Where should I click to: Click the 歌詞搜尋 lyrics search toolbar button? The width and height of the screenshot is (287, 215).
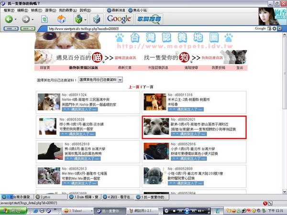point(149,19)
